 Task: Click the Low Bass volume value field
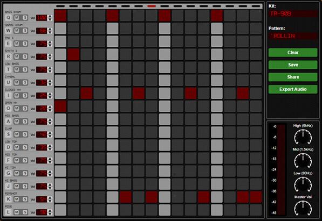click(x=42, y=69)
